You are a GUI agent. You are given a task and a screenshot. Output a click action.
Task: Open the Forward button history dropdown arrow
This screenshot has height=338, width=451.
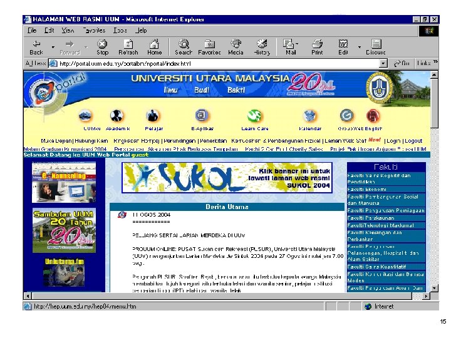pyautogui.click(x=86, y=47)
